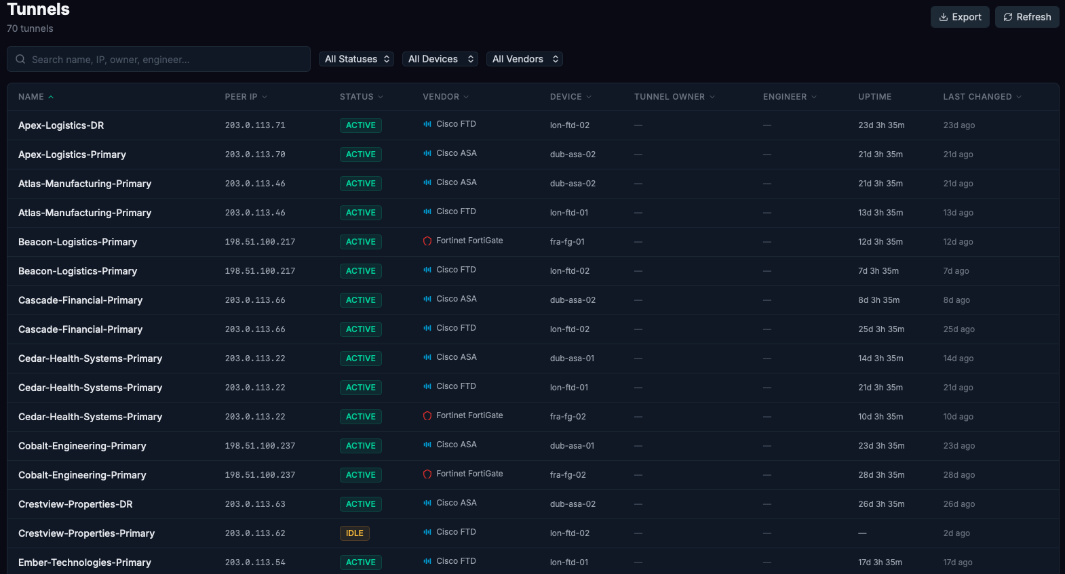Viewport: 1065px width, 574px height.
Task: Click the Export download icon
Action: coord(944,17)
